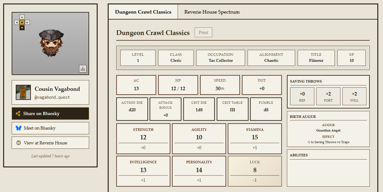
Task: Click the gold center diamond on direction pad
Action: (22, 22)
